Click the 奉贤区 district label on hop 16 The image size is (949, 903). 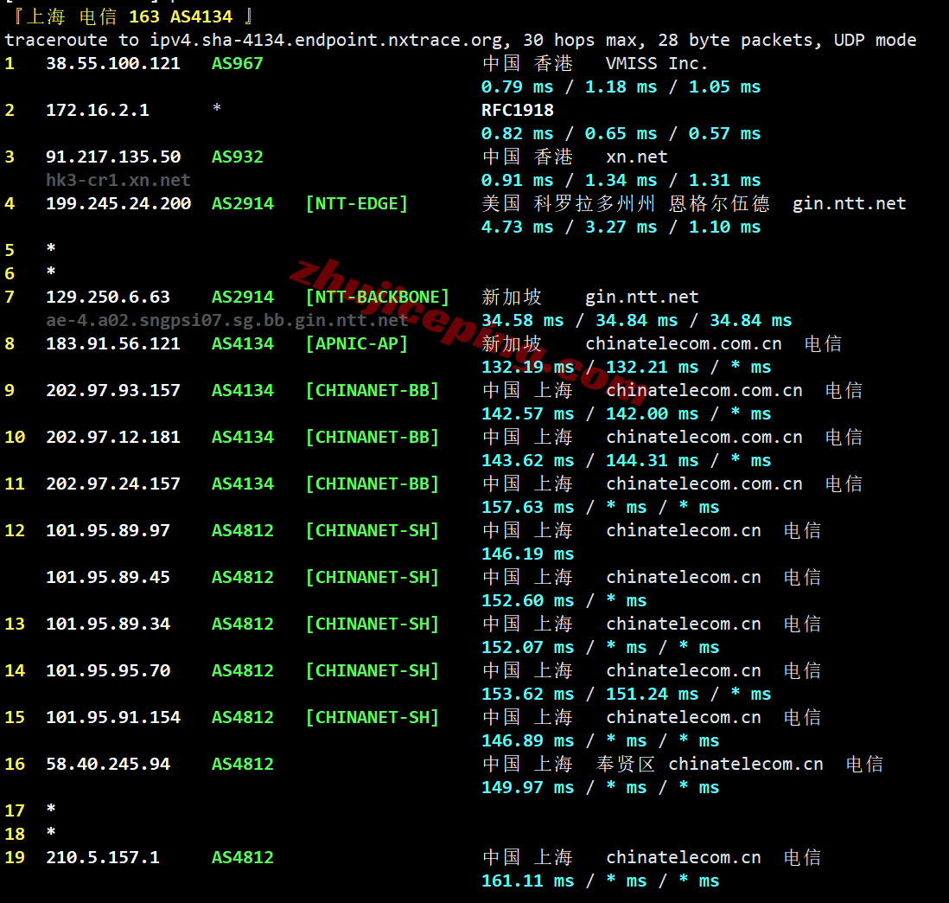tap(625, 764)
